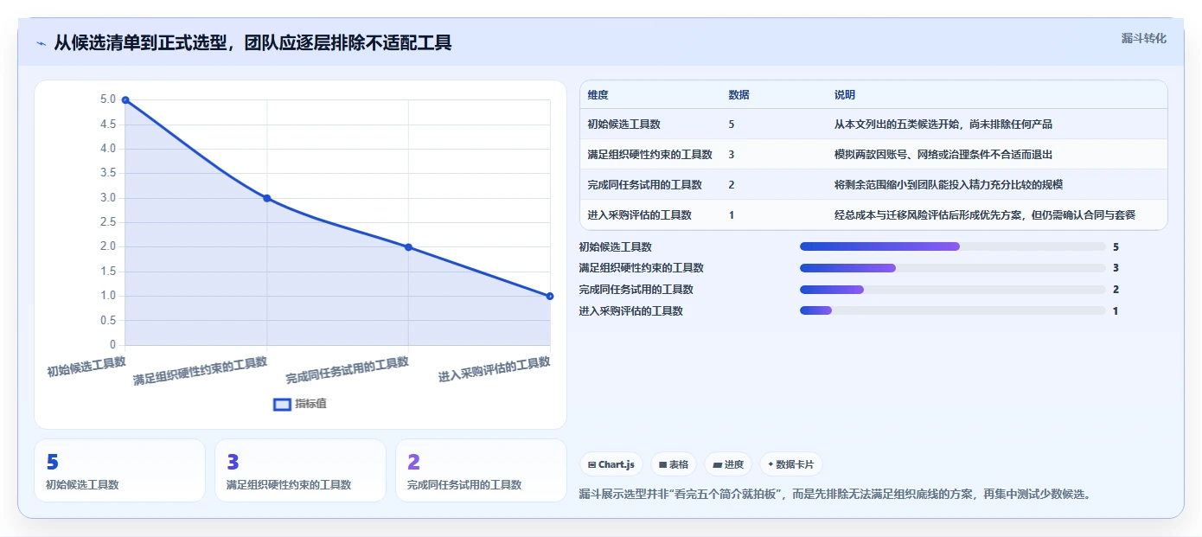Image resolution: width=1202 pixels, height=537 pixels.
Task: Click the 漏斗转化 label in header
Action: (1144, 38)
